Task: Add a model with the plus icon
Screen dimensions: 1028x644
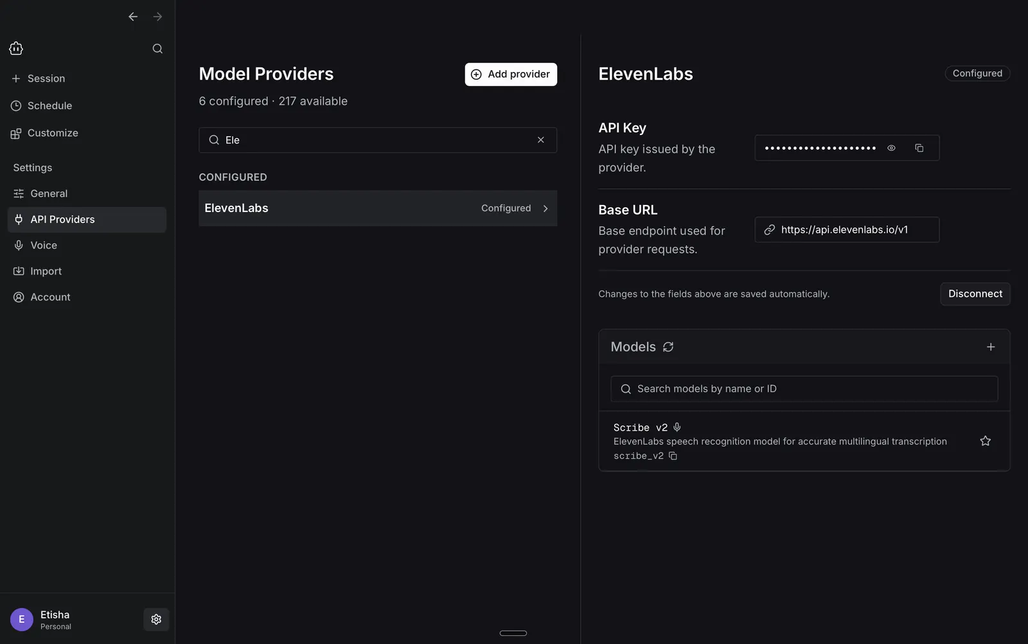Action: point(991,347)
